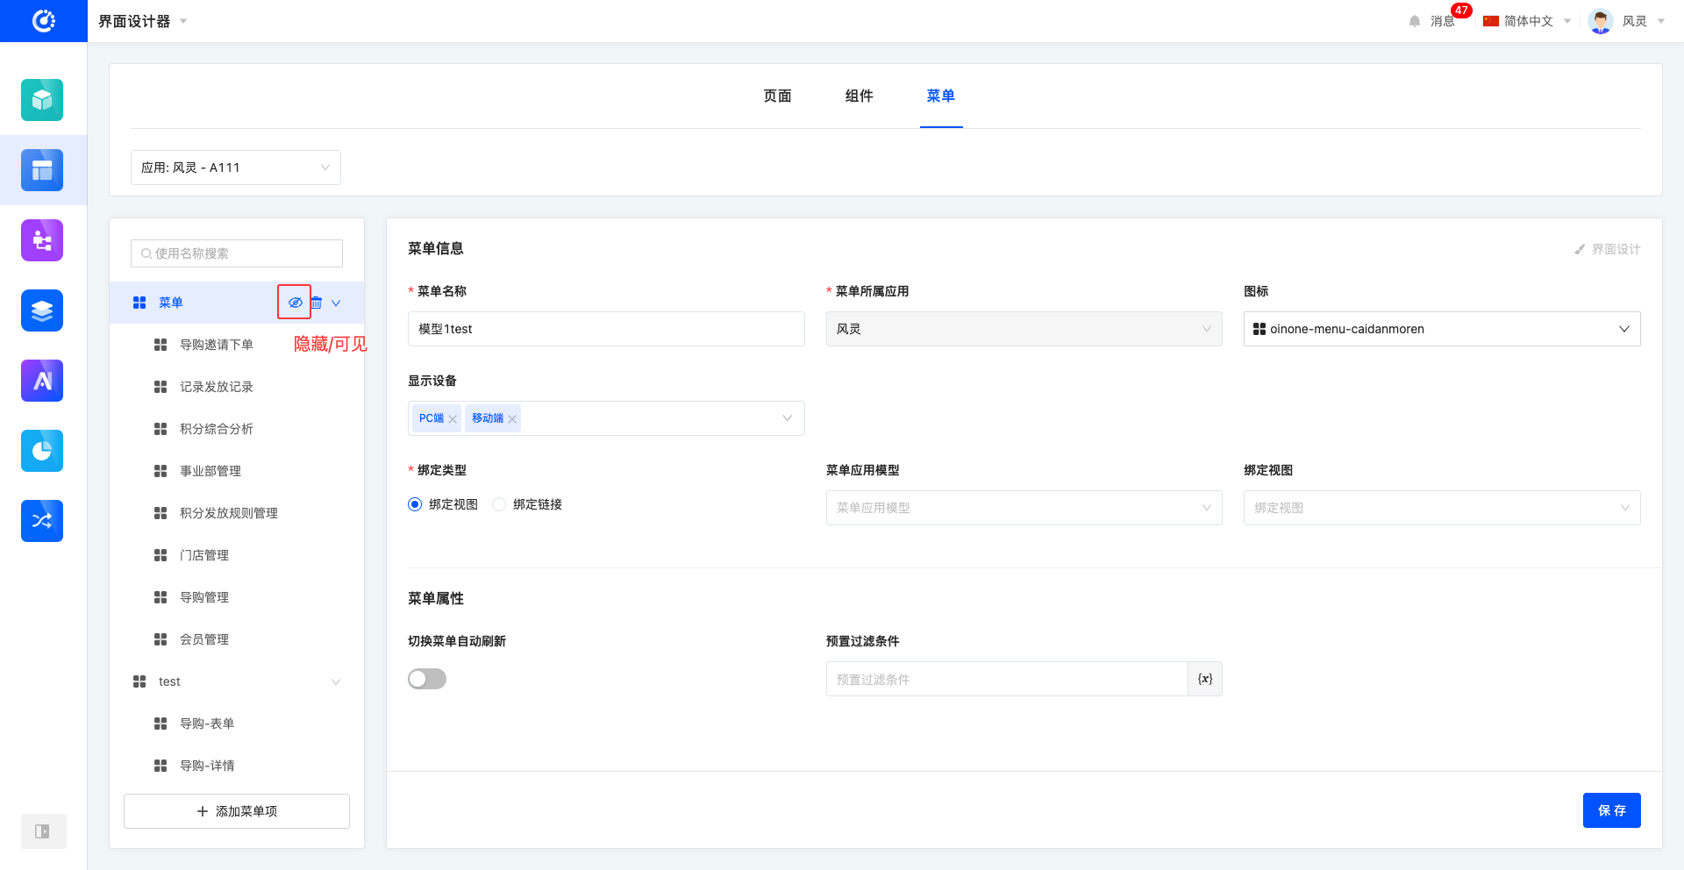Enable the 切换菜单自动刷新 switch
The height and width of the screenshot is (870, 1684).
point(427,679)
